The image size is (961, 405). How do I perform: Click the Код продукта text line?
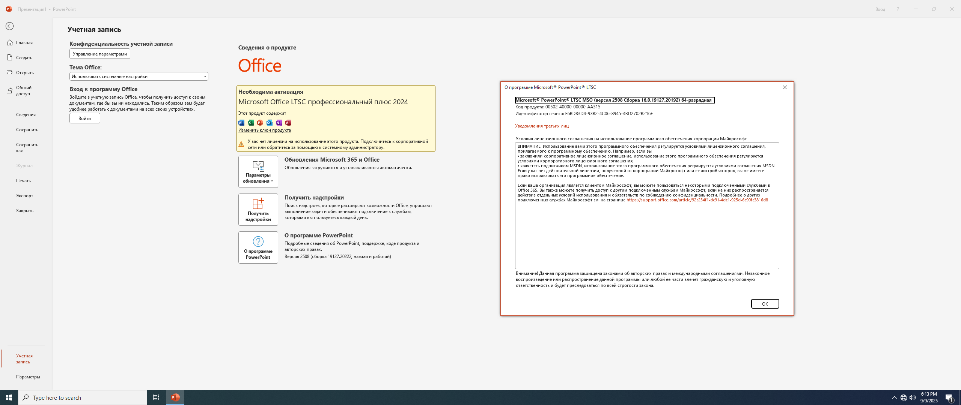tap(558, 107)
